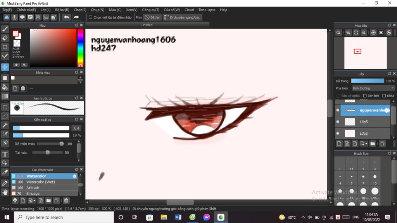Image resolution: width=397 pixels, height=223 pixels.
Task: Create a new layer in Layers panel
Action: point(339,144)
